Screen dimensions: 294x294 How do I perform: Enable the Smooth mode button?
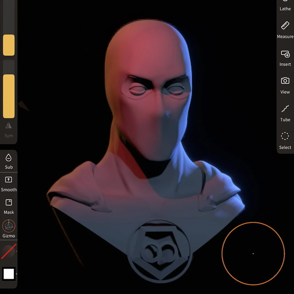pos(9,183)
